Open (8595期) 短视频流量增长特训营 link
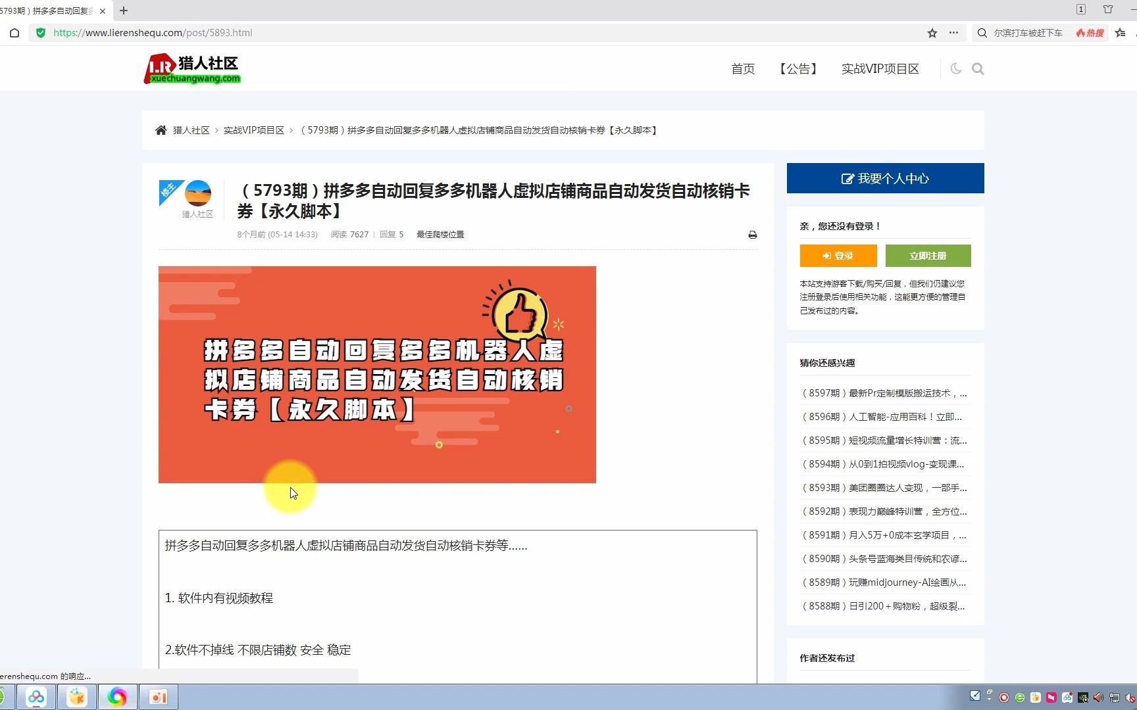This screenshot has height=710, width=1137. tap(884, 440)
